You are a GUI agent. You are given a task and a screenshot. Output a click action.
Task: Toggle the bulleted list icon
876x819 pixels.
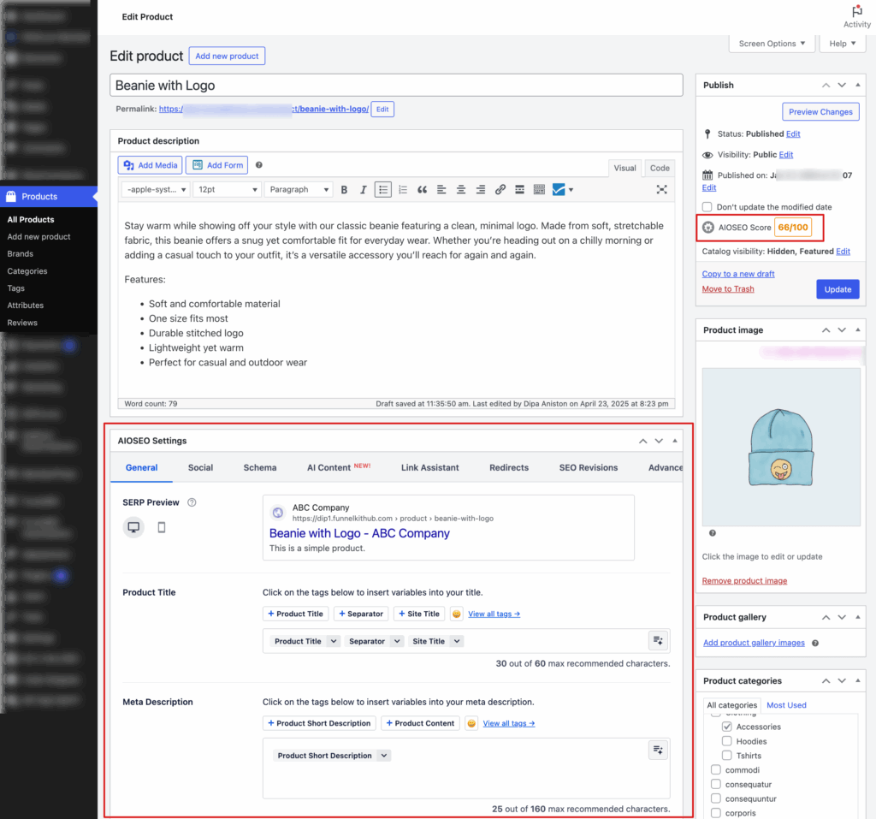[x=382, y=189]
